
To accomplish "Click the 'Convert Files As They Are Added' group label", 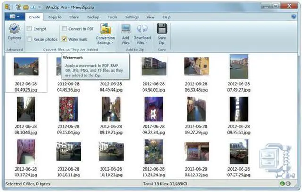I will point(71,50).
